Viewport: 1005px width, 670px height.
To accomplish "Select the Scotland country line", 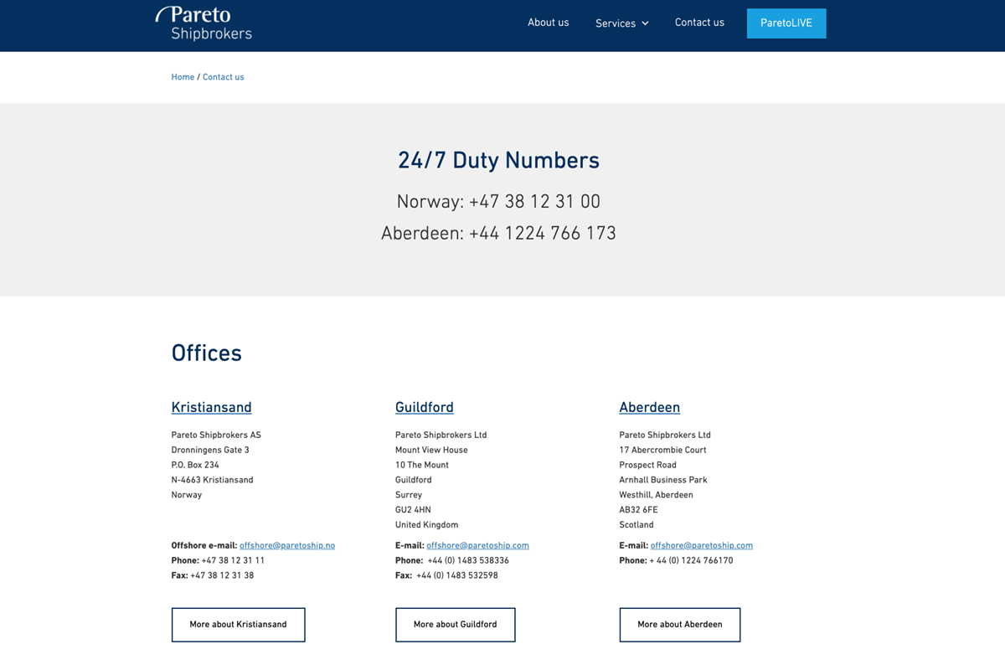I will [x=636, y=526].
